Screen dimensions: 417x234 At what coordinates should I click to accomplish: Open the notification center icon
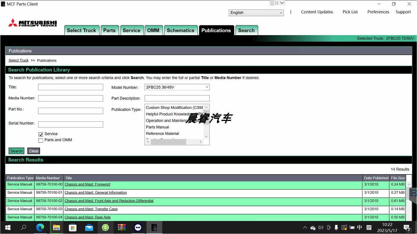click(407, 228)
